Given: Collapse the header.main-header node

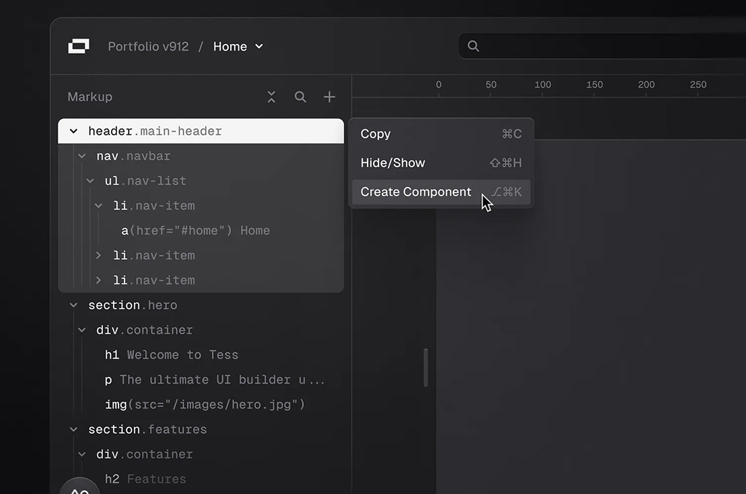Looking at the screenshot, I should 74,131.
